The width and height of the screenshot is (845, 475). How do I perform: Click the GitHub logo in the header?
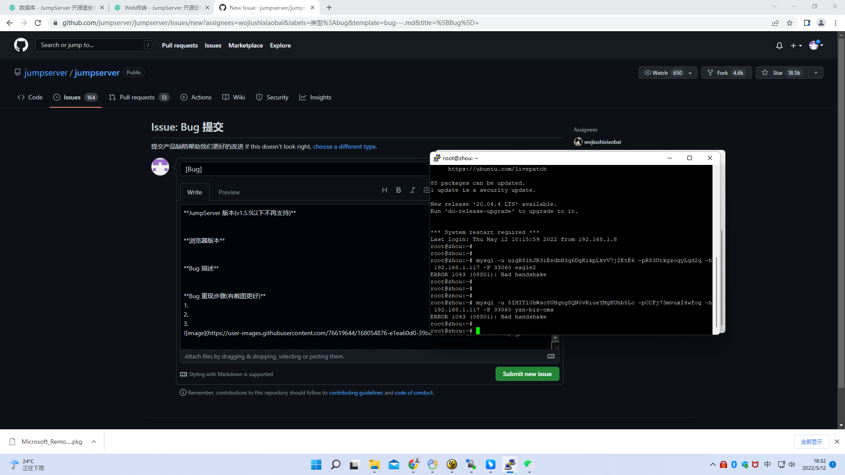(21, 44)
